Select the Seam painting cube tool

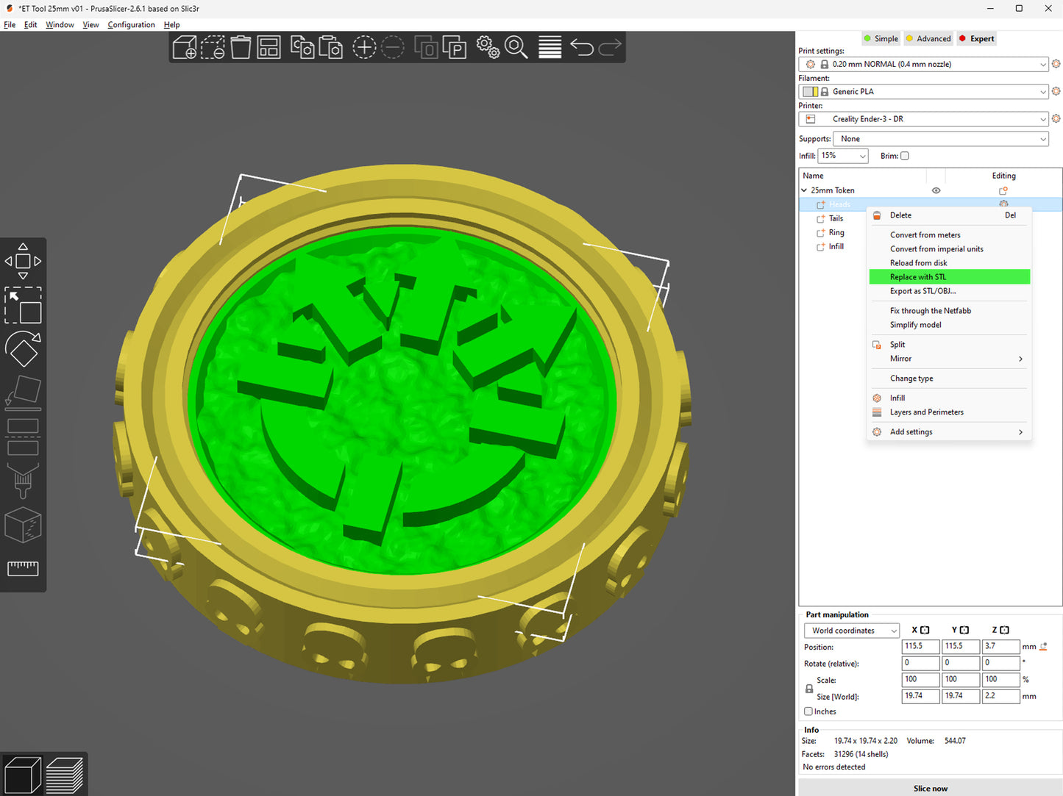(23, 524)
